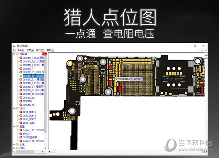Select the IPHONE_7_PLUS高通 entry

tap(34, 61)
